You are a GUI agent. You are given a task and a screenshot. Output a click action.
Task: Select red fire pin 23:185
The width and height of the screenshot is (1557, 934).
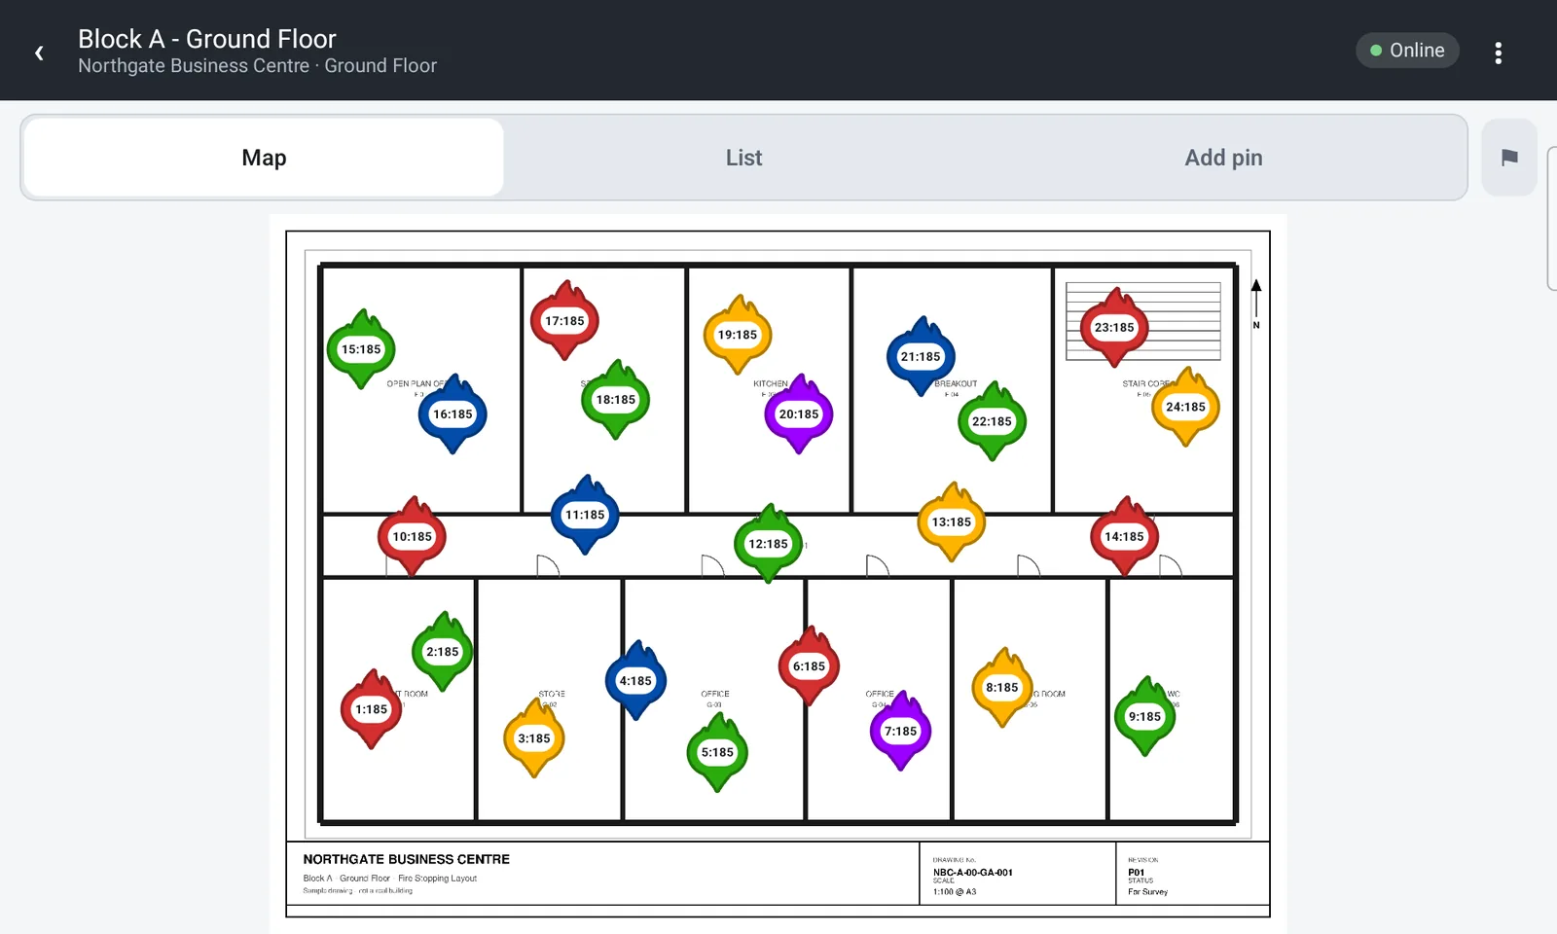coord(1114,328)
